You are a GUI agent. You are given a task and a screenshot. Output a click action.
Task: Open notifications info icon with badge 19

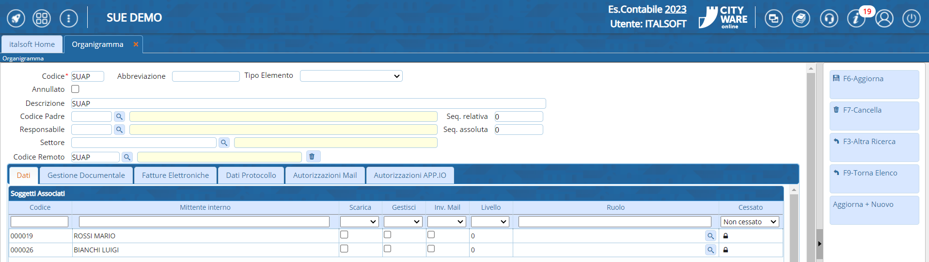point(856,19)
